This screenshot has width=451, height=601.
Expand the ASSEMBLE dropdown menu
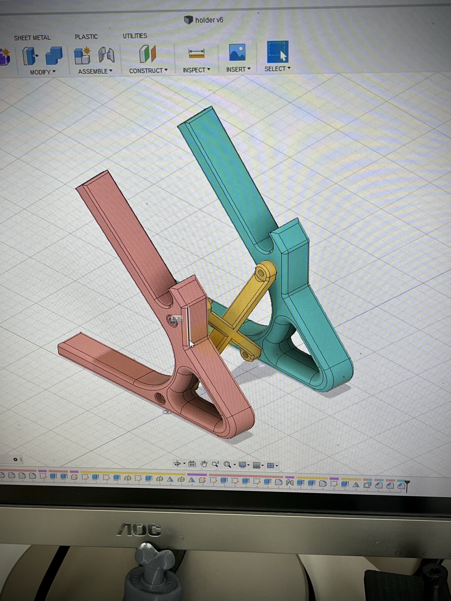point(95,71)
